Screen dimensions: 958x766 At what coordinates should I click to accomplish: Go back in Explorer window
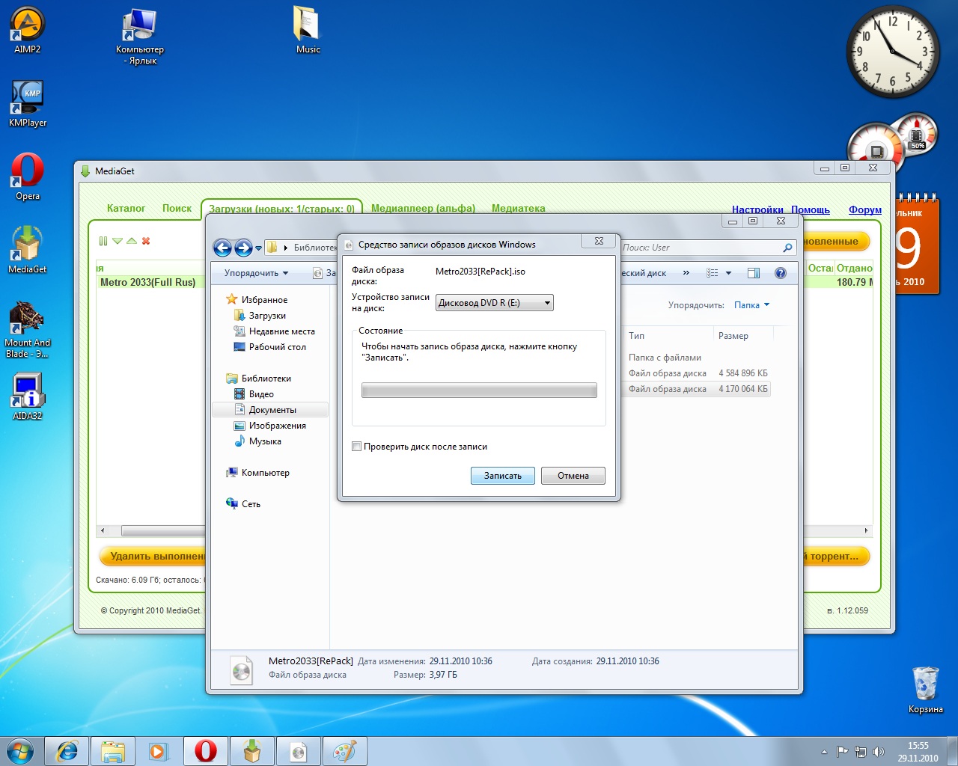[222, 248]
